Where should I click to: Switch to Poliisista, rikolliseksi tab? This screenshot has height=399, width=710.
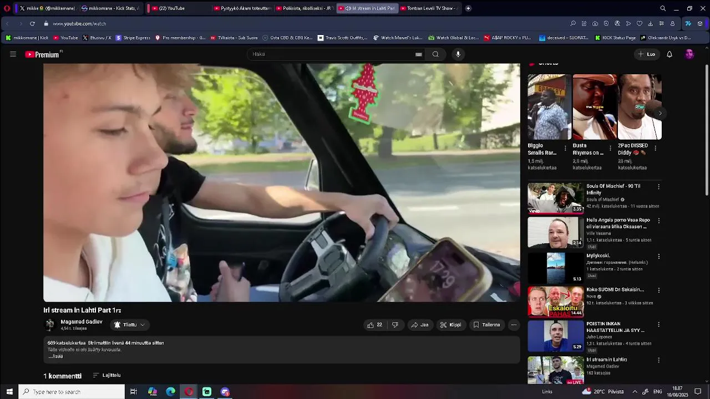coord(304,8)
